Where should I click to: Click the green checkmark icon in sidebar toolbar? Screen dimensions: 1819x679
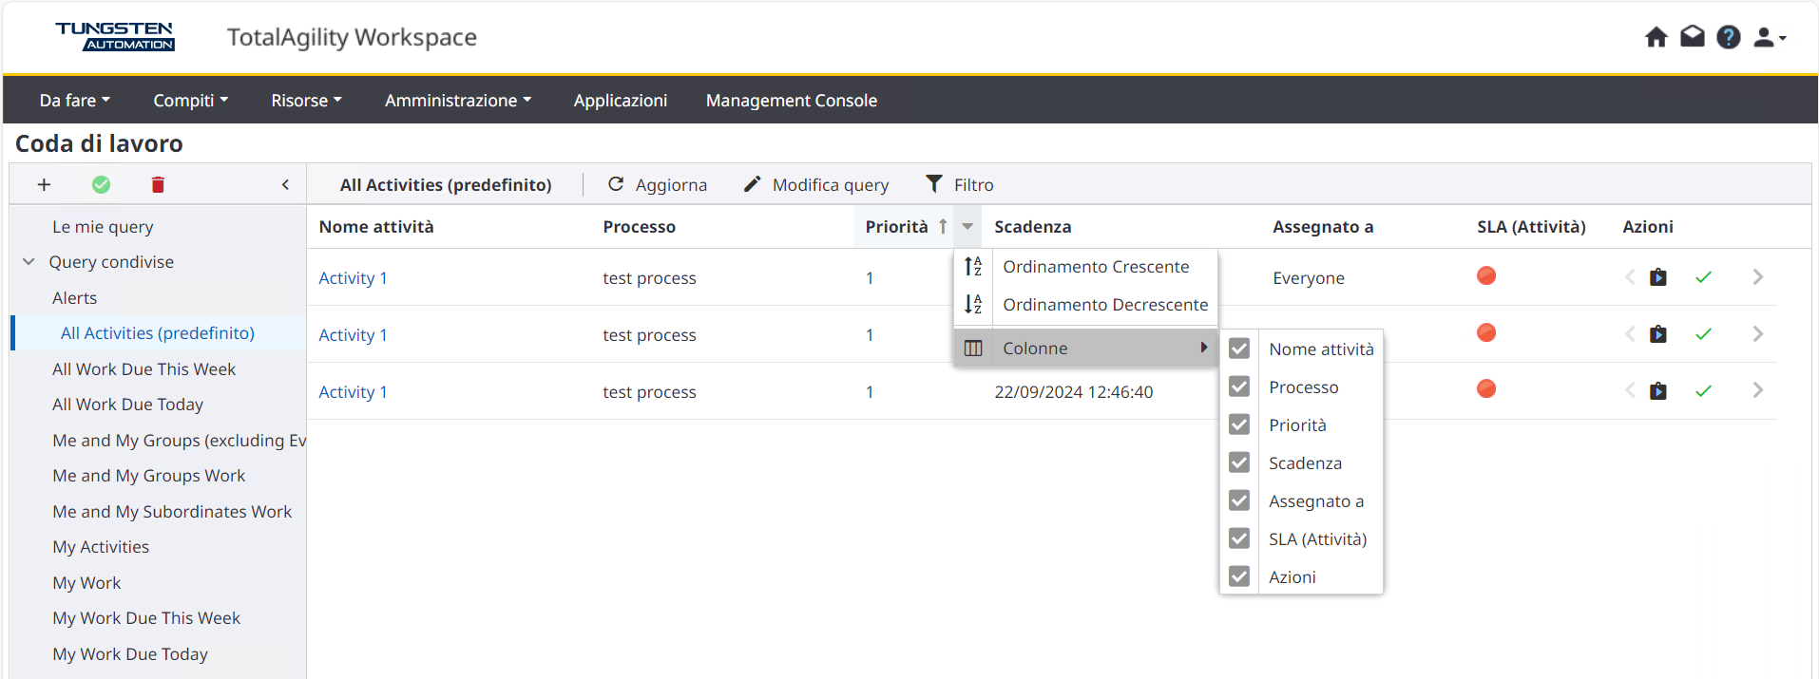(x=101, y=185)
